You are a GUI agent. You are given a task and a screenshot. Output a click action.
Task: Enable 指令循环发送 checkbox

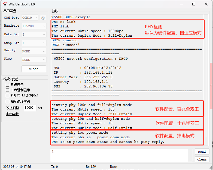(8, 101)
